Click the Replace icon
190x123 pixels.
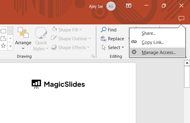click(x=103, y=39)
